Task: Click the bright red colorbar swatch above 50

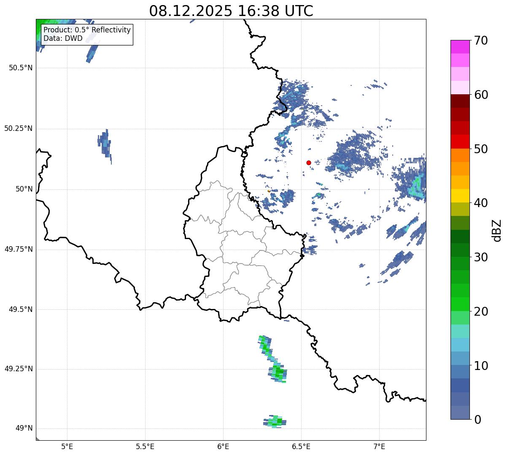Action: click(460, 142)
